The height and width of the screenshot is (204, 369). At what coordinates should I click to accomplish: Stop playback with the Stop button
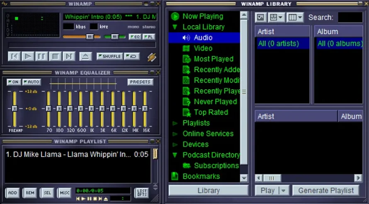click(55, 56)
